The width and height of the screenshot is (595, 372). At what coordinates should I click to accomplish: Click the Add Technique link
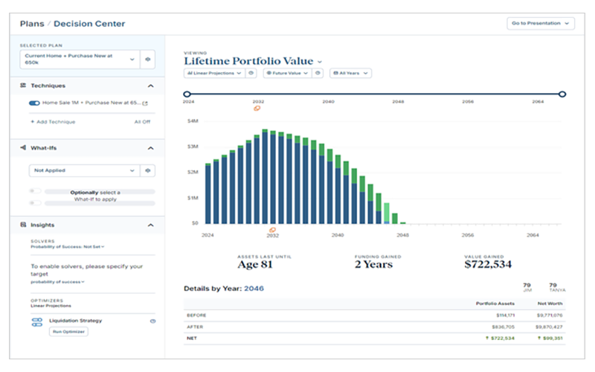53,121
